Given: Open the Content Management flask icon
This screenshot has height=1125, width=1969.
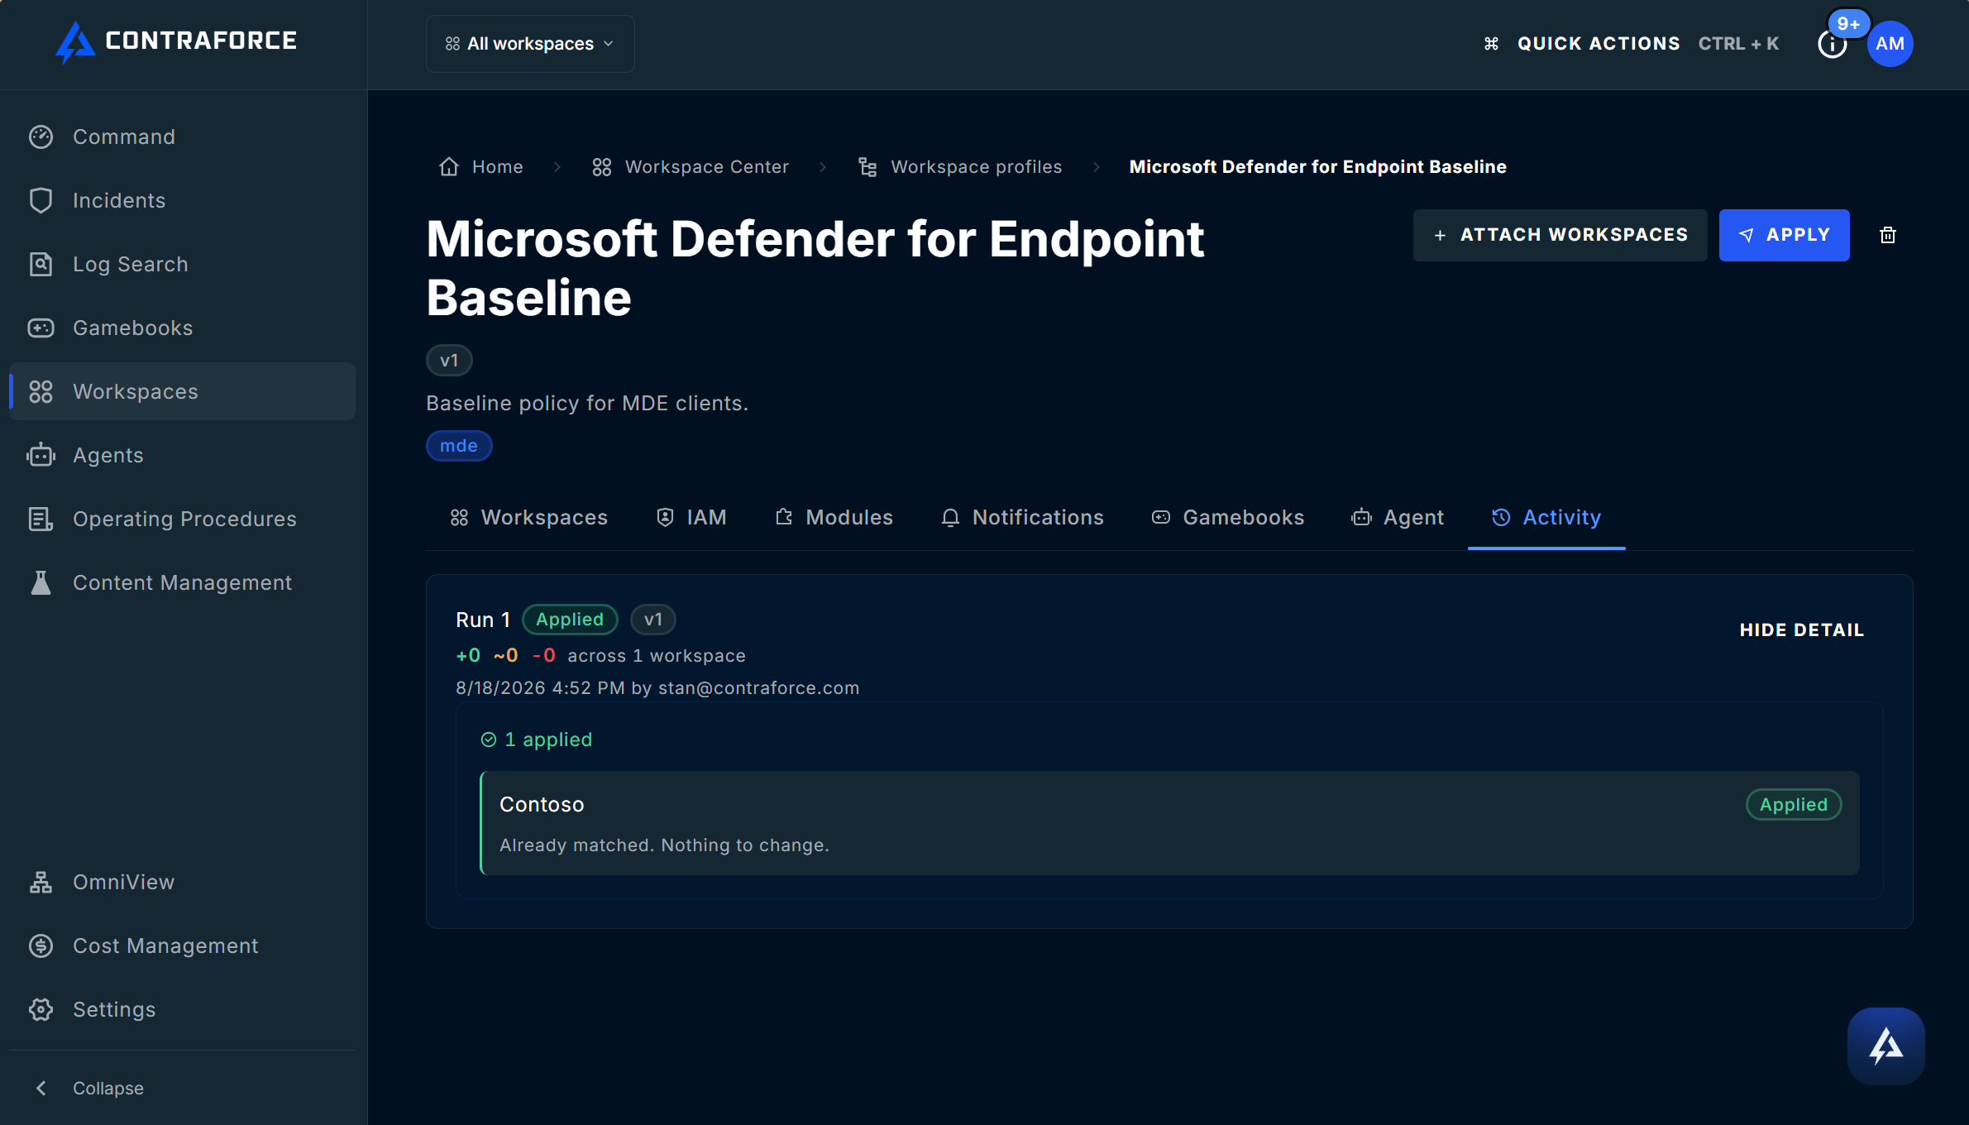Looking at the screenshot, I should [41, 582].
